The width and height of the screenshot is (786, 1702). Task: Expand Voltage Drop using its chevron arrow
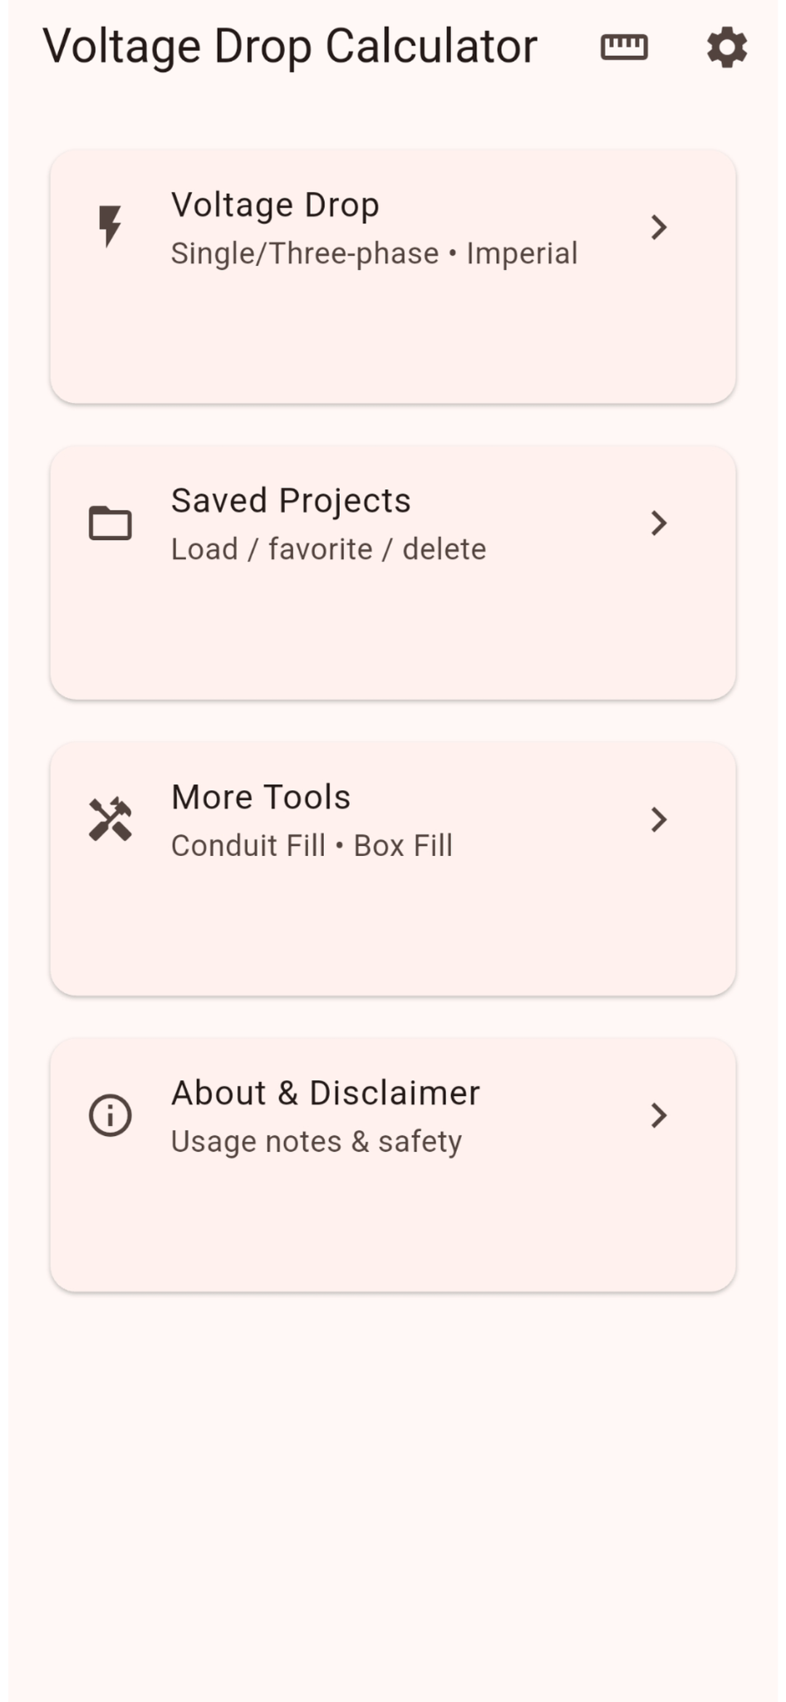pos(659,228)
